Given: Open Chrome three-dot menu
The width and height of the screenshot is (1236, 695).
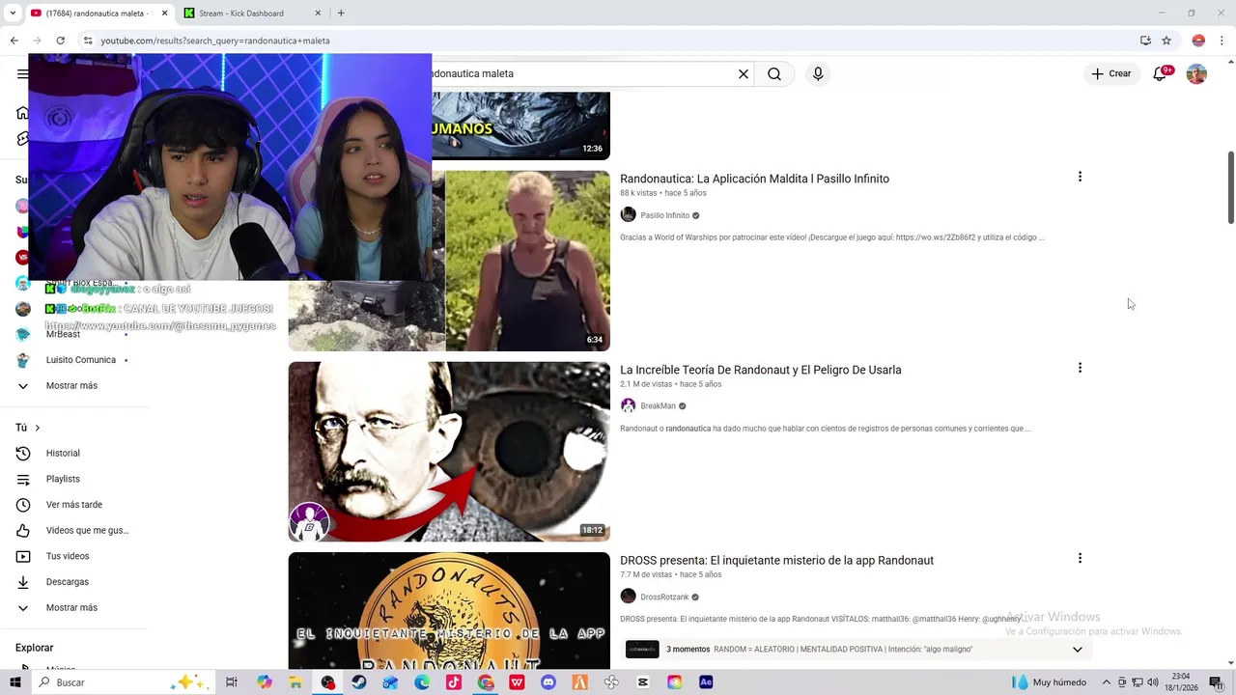Looking at the screenshot, I should point(1221,41).
